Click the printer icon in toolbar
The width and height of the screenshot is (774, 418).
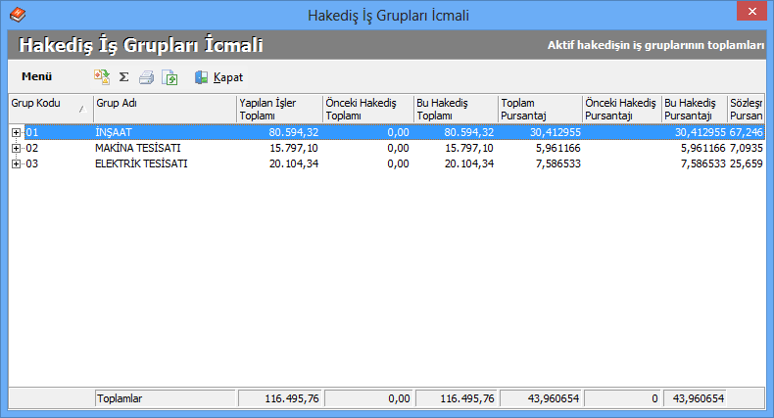(146, 76)
